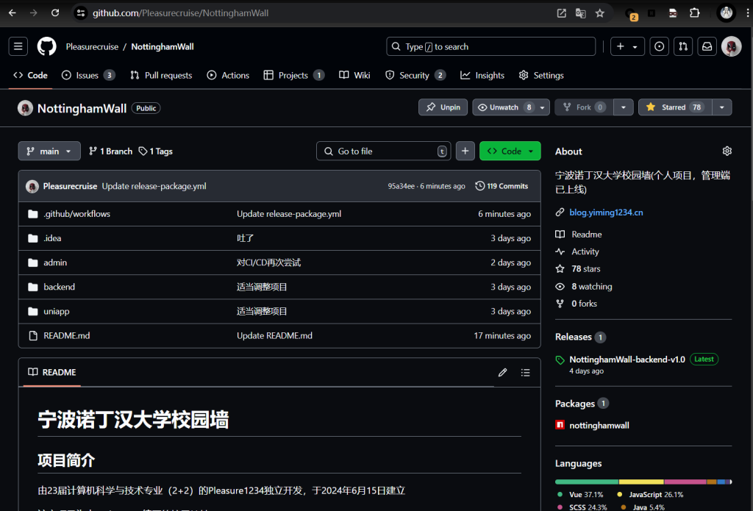Click the Fork button
This screenshot has height=511, width=753.
pos(584,107)
